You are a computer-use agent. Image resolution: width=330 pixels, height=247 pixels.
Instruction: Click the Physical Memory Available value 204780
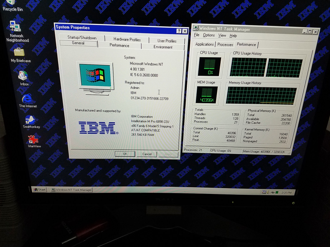pyautogui.click(x=285, y=119)
